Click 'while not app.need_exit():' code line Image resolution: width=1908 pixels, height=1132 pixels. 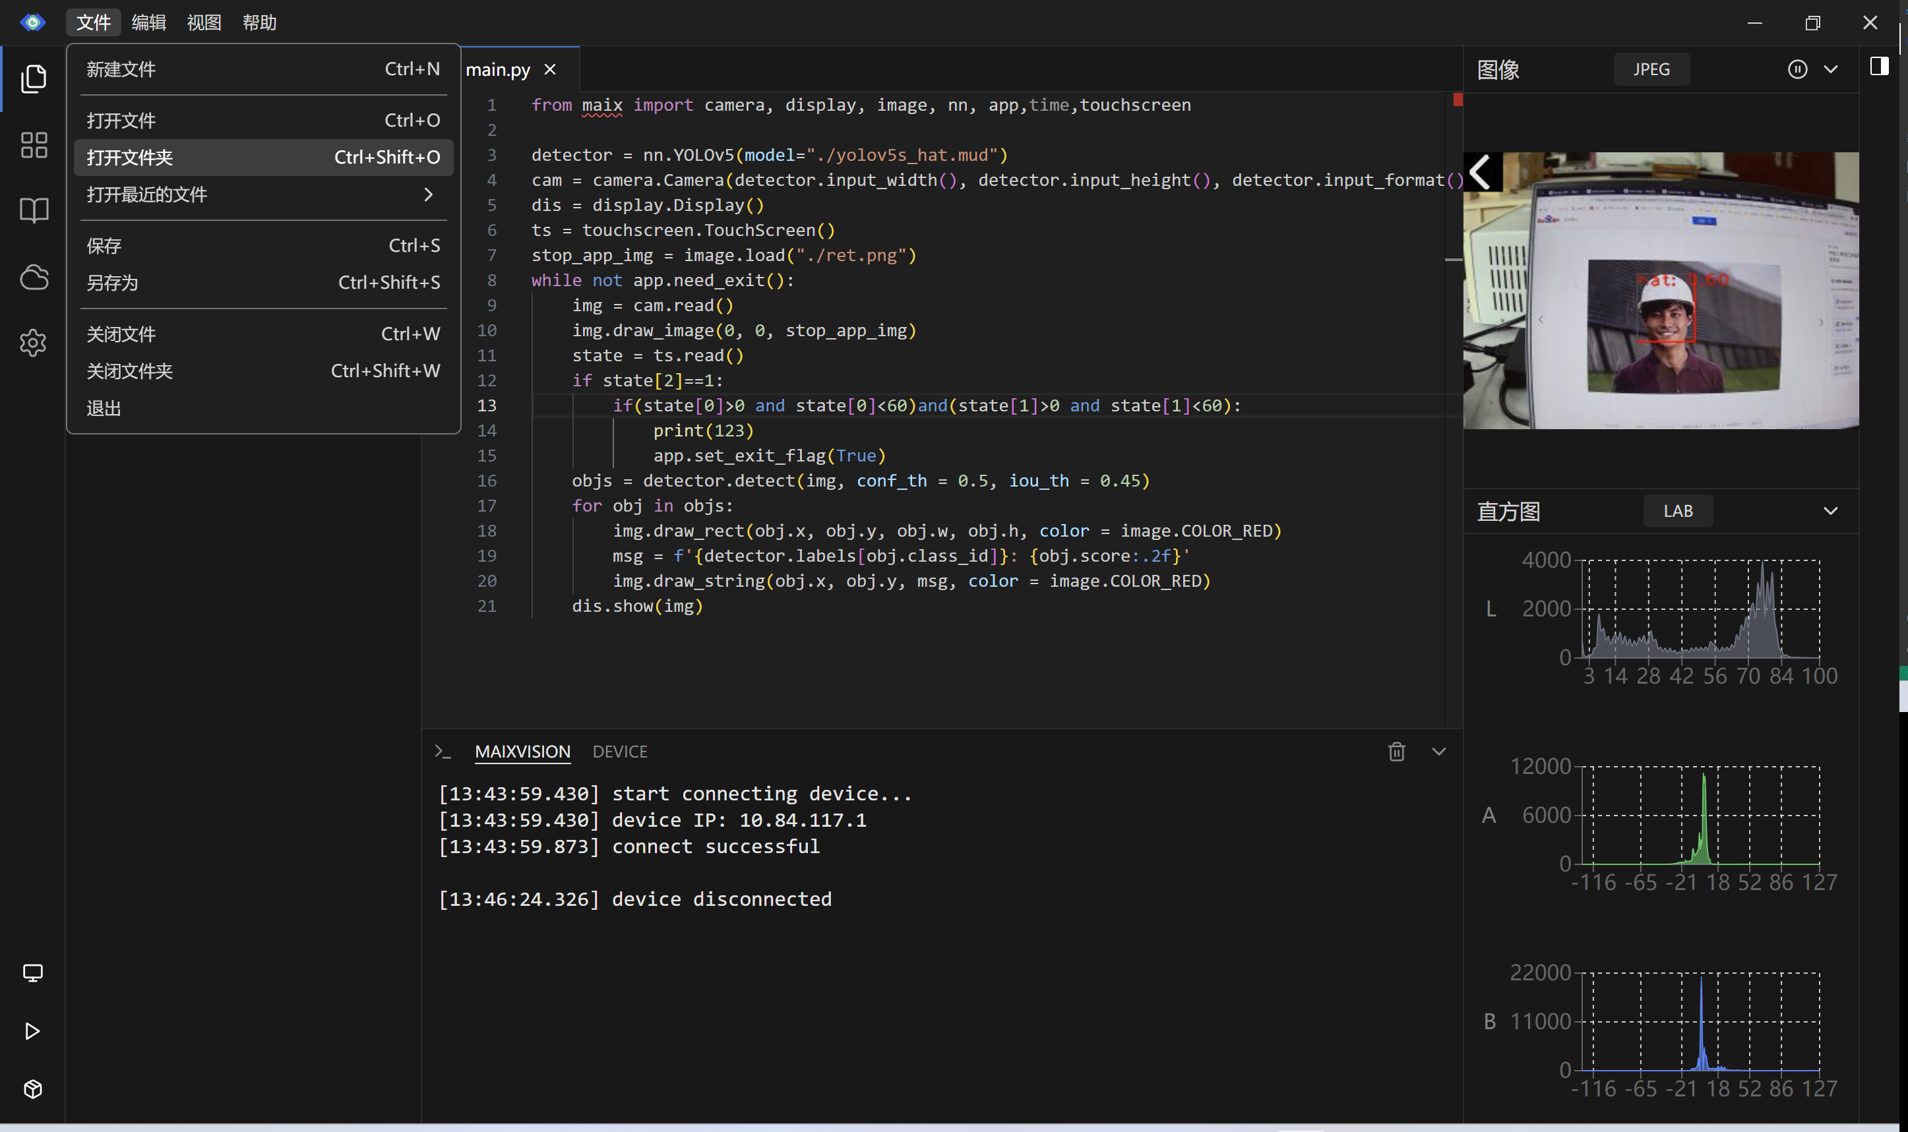pos(663,280)
